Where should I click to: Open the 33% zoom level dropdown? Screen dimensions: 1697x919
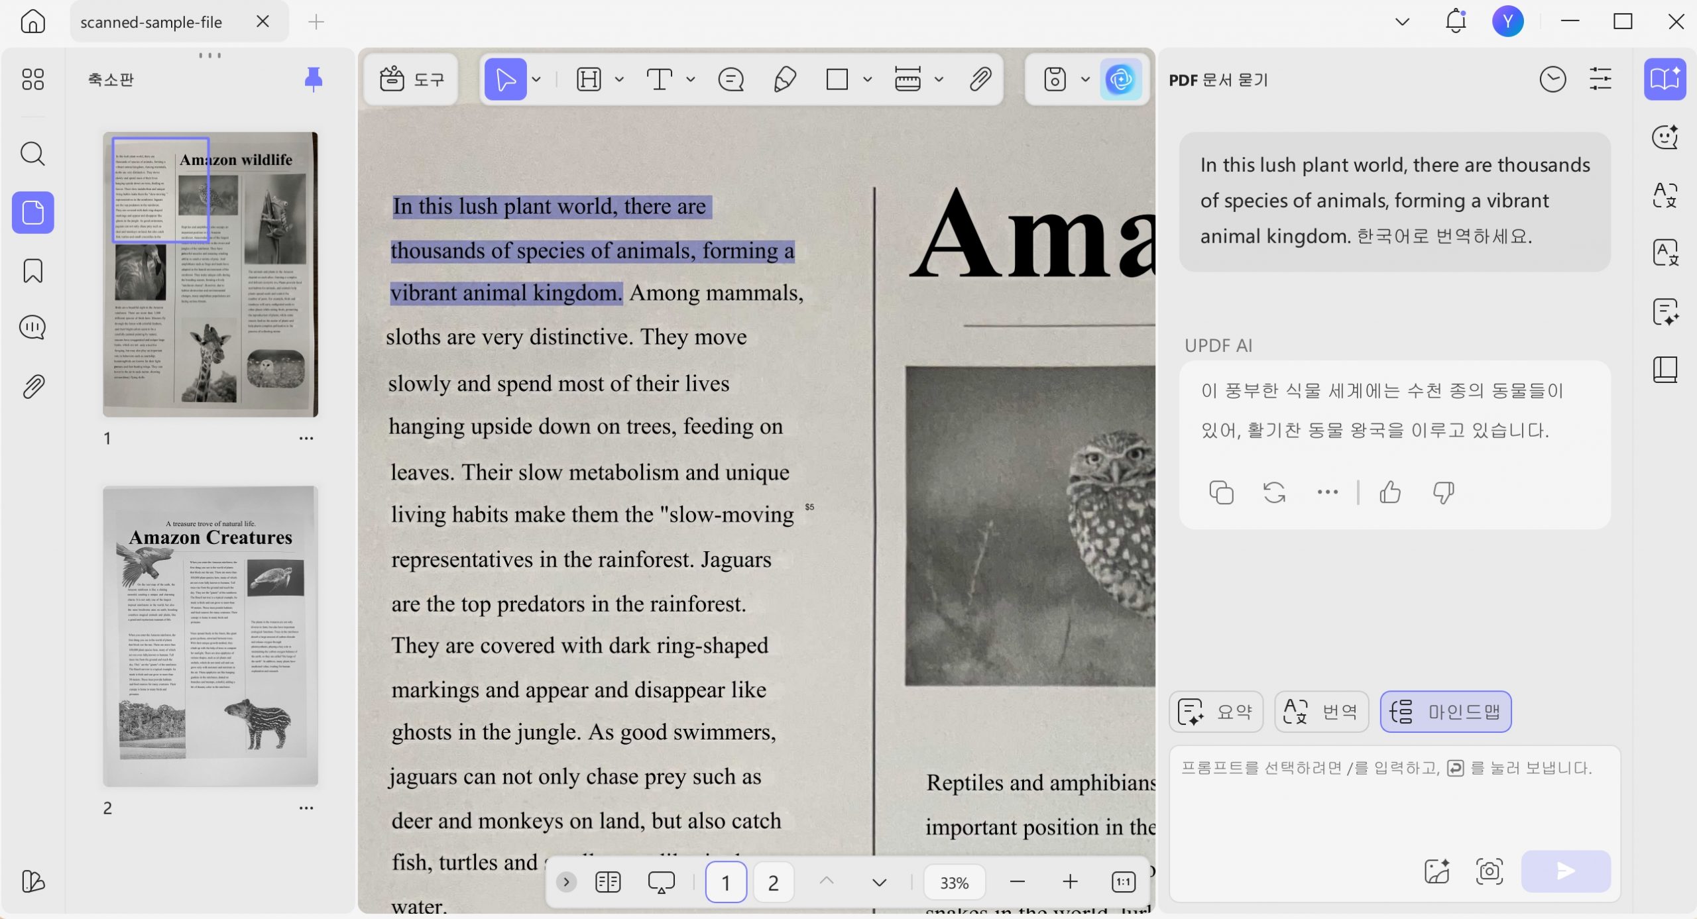(x=954, y=883)
